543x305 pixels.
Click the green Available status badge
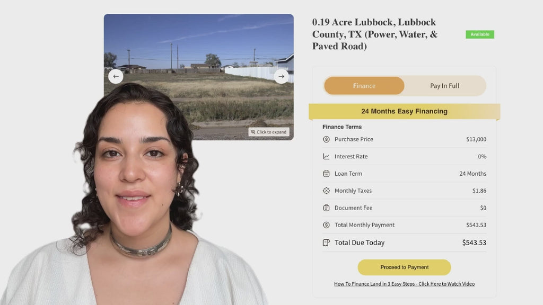(479, 34)
